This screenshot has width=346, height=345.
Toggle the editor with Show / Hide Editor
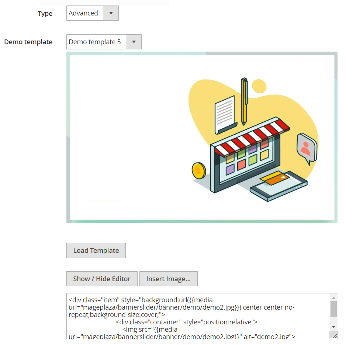coord(102,279)
